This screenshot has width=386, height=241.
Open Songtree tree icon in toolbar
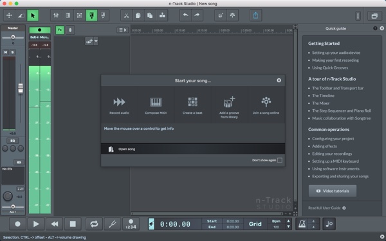tap(232, 15)
